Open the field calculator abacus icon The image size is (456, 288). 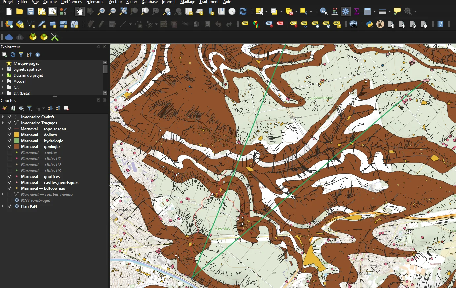(x=335, y=12)
